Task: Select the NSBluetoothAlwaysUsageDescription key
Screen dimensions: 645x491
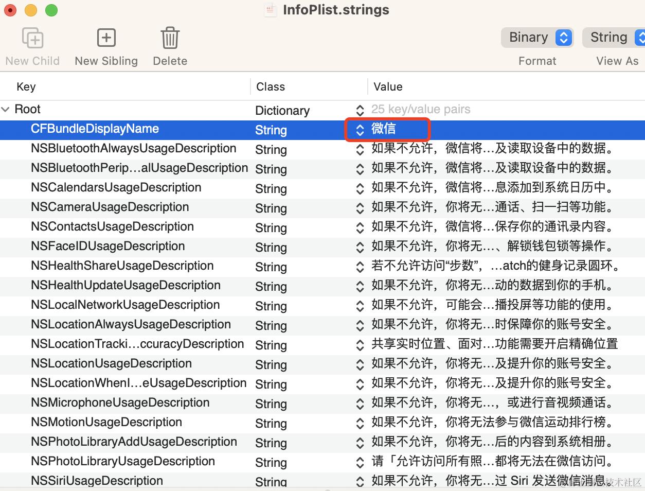Action: click(x=134, y=148)
